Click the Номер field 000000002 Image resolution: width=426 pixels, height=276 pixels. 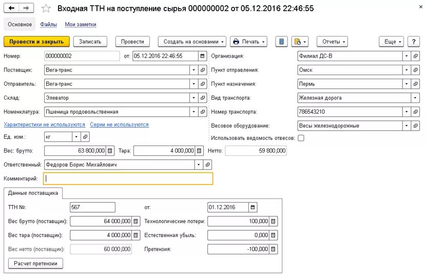(82, 56)
